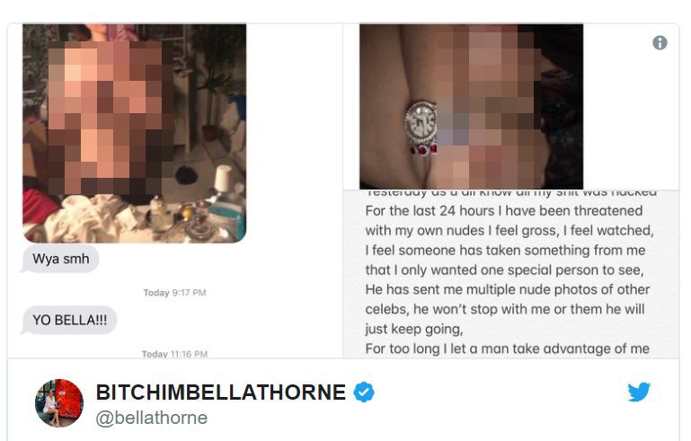
Task: Click the "Today 9:17 PM" timestamp
Action: pos(174,293)
